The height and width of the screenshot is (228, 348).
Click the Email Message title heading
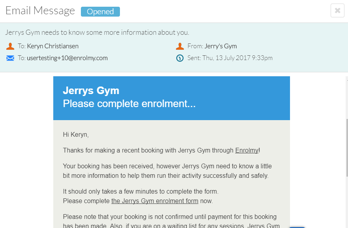click(40, 11)
